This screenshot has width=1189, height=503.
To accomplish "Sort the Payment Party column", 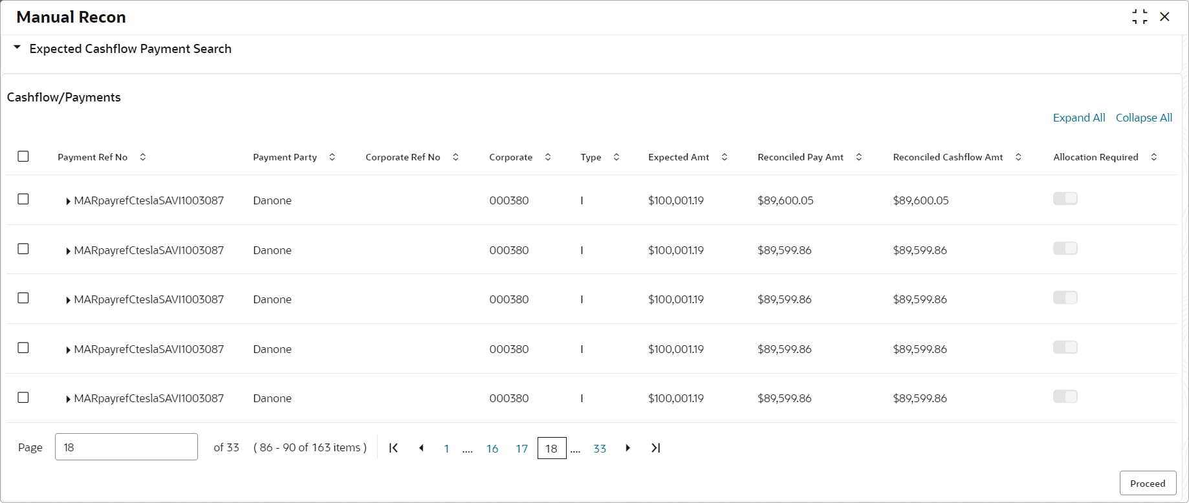I will pos(333,157).
